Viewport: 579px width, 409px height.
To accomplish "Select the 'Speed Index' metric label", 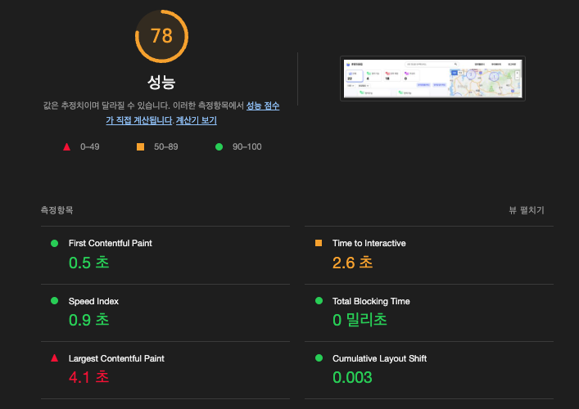I will 93,301.
